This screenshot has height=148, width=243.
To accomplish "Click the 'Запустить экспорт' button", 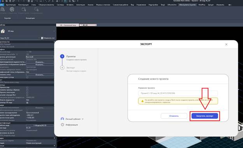I will click(204, 116).
